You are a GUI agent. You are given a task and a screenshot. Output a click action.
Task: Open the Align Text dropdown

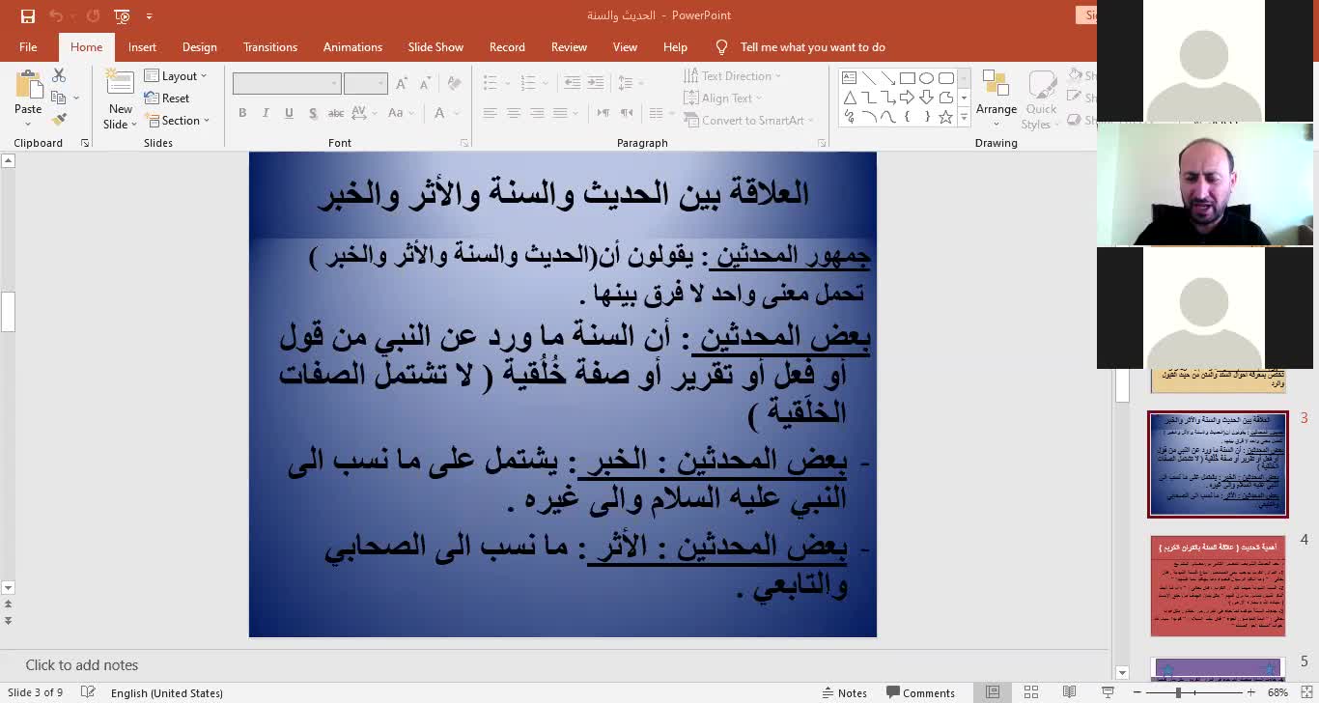click(722, 98)
